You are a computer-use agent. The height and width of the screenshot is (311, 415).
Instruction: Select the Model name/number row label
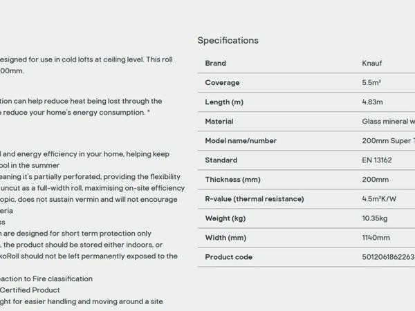point(241,141)
